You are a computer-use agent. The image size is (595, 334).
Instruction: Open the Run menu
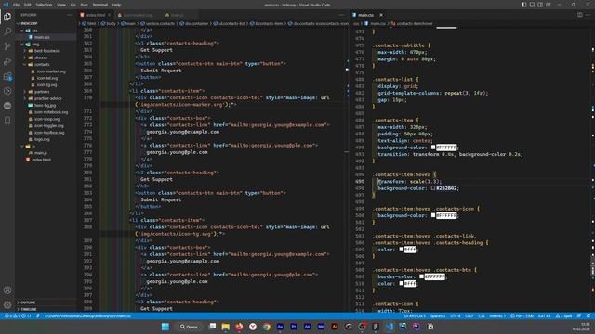(84, 5)
